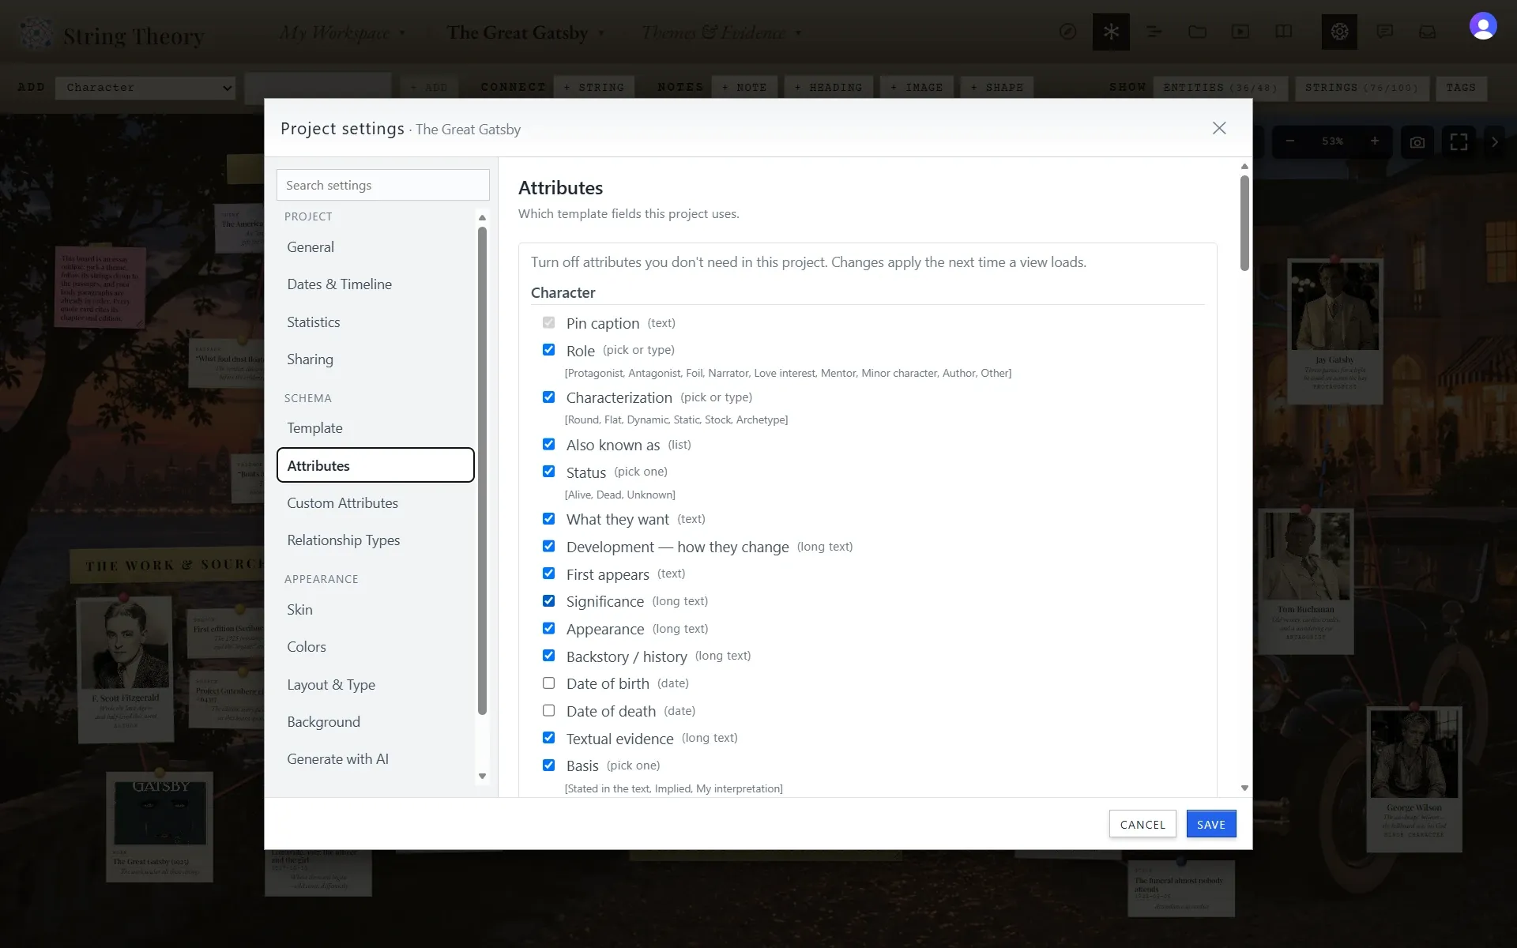Click the Attributes pane scroll down arrow
1517x948 pixels.
[x=1244, y=788]
